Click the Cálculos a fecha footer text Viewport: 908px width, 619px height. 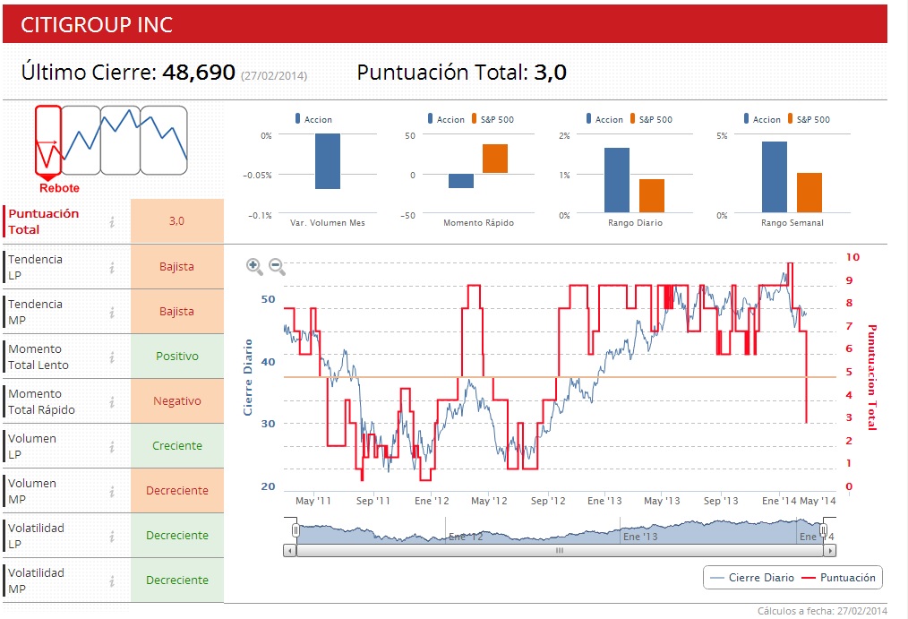[822, 610]
